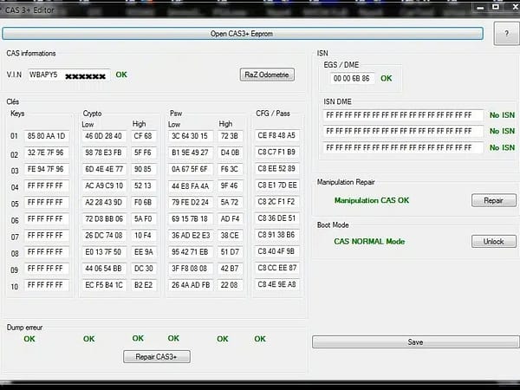Select Psw Low field 36 AD E2 E3

pyautogui.click(x=191, y=236)
